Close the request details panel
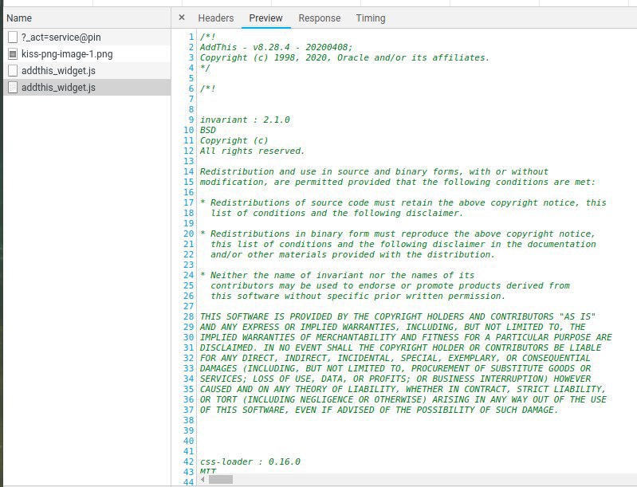 (182, 18)
